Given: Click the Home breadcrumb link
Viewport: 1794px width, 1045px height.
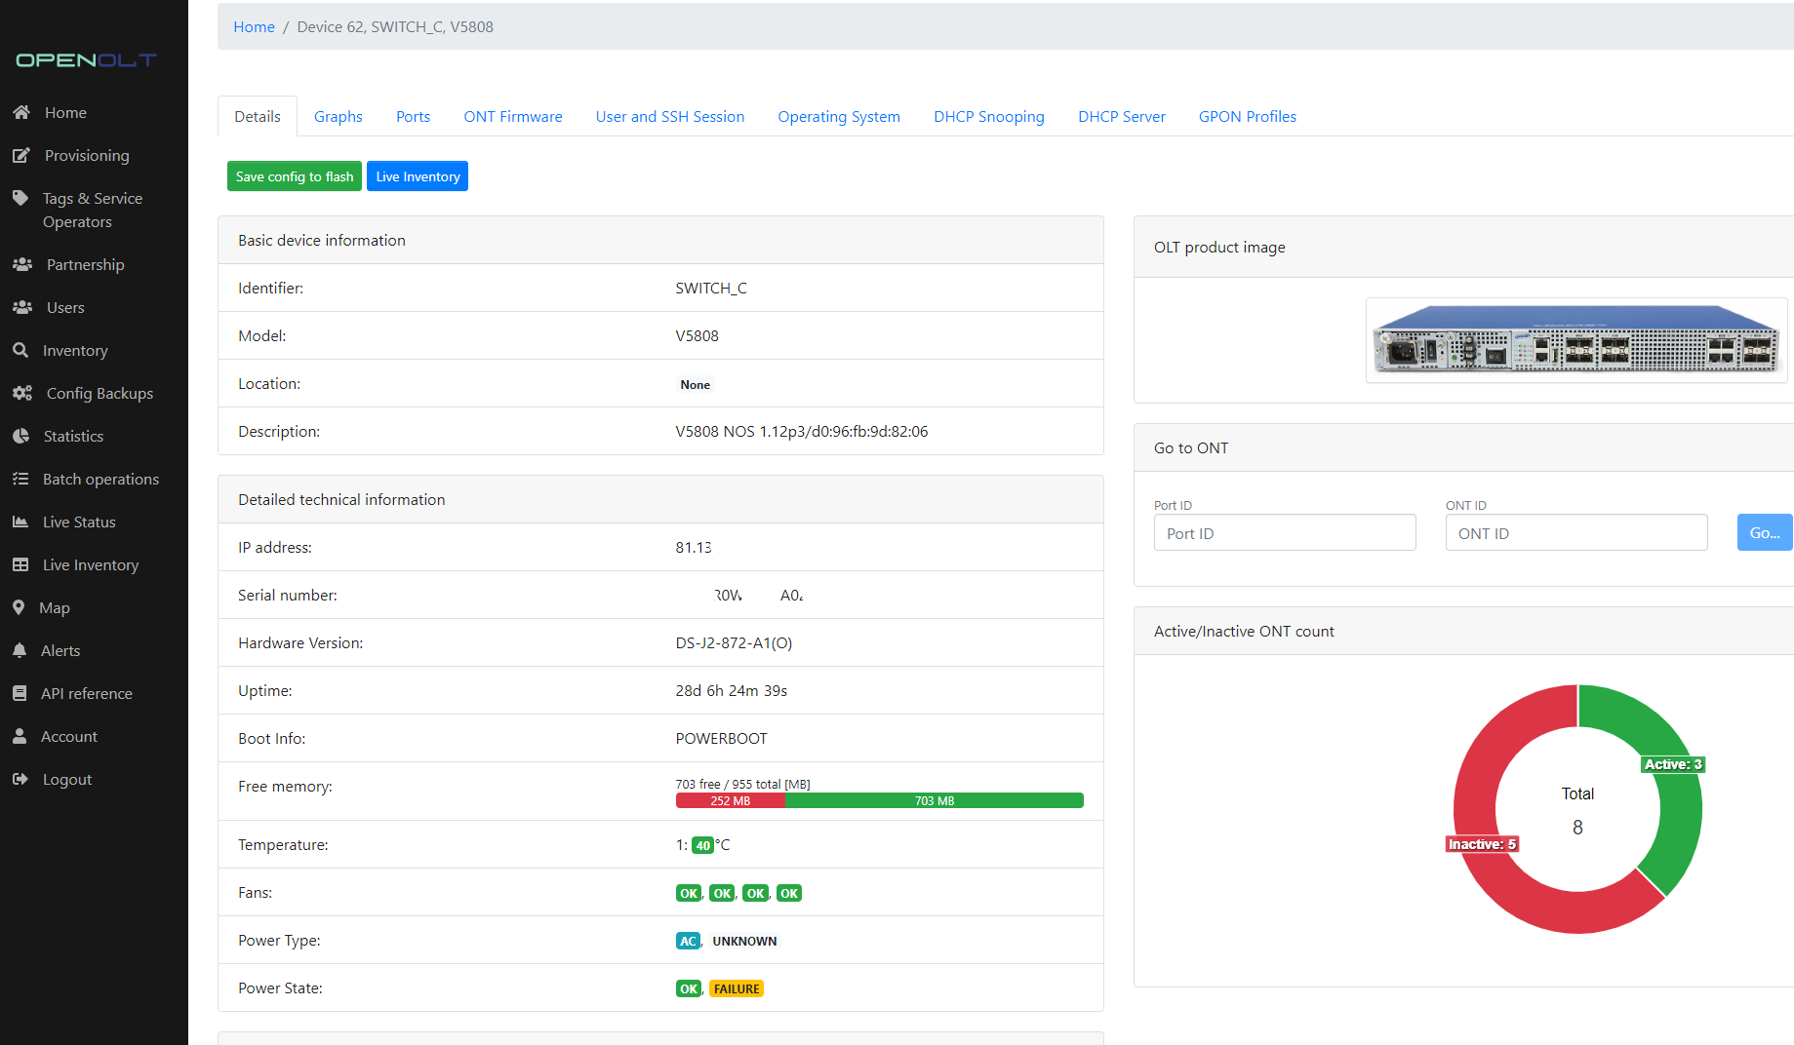Looking at the screenshot, I should coord(254,26).
